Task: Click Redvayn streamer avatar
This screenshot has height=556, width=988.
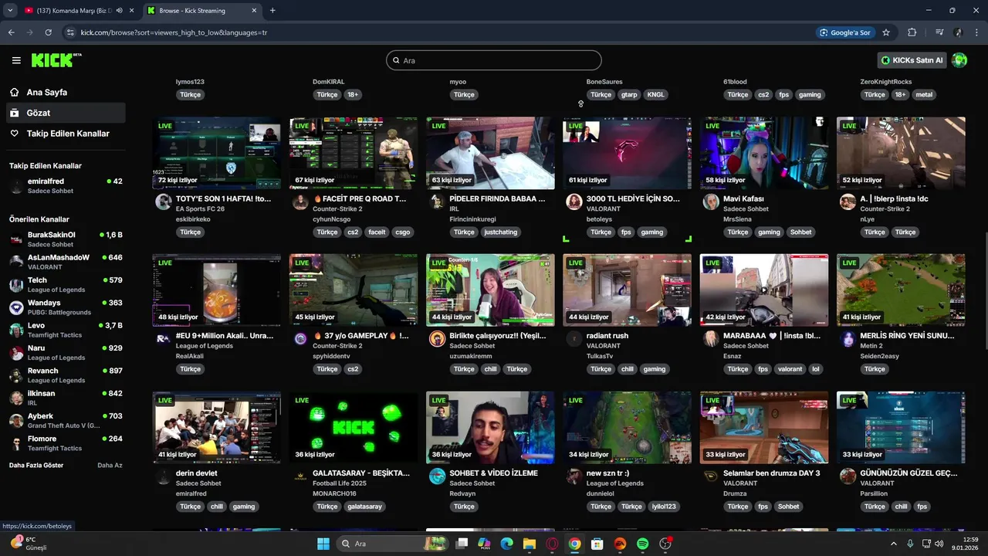Action: 437,476
